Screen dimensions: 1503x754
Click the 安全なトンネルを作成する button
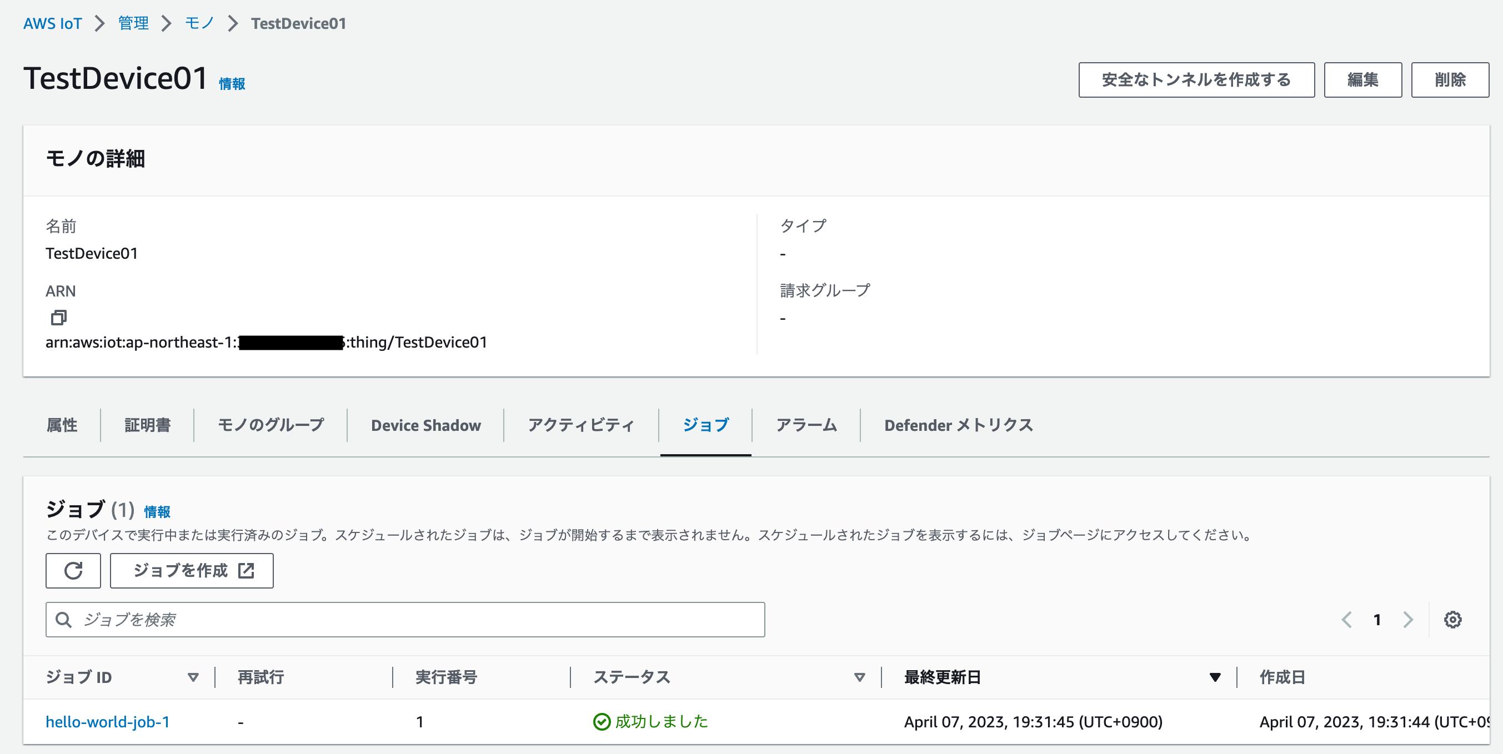[x=1196, y=80]
